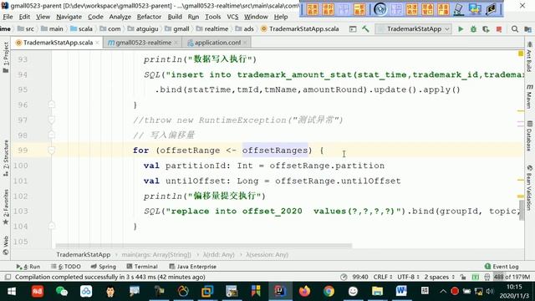This screenshot has height=301, width=535.
Task: Open the Refactor menu
Action: (x=149, y=17)
